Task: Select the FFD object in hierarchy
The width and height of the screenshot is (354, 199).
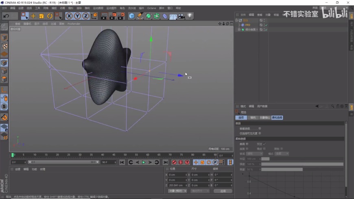Action: (x=248, y=25)
